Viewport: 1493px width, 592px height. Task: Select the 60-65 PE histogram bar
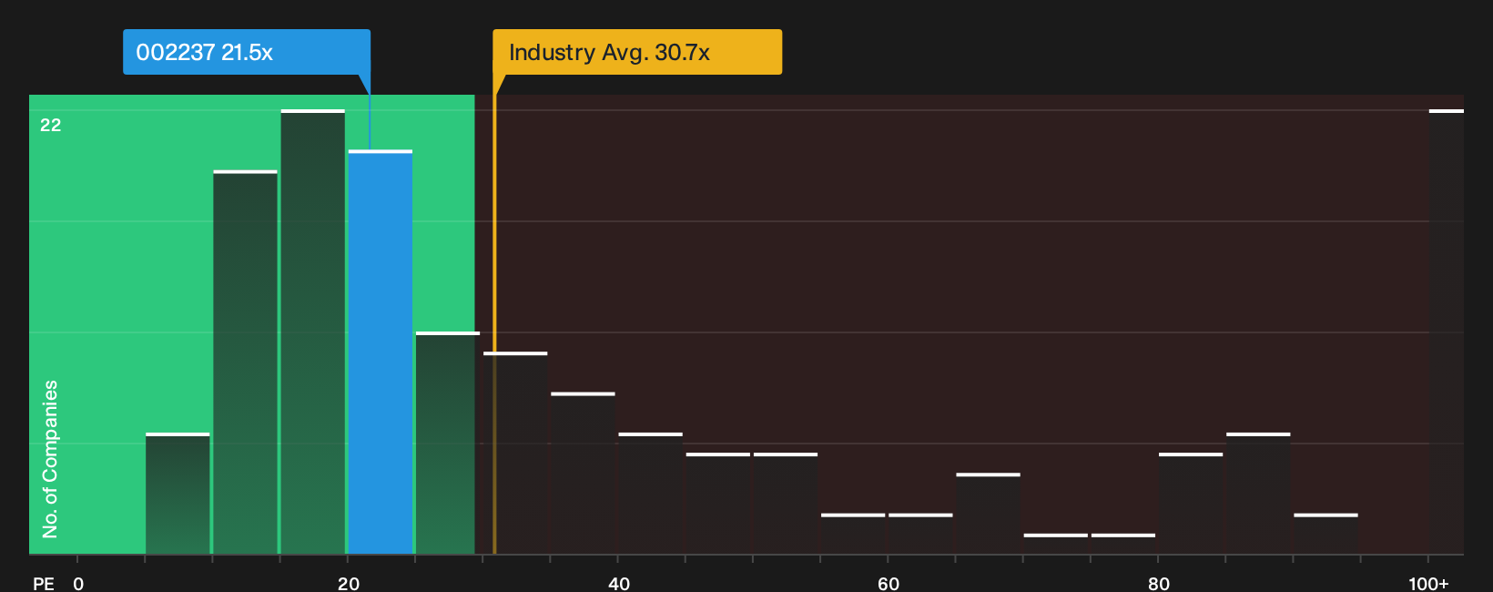pos(920,535)
